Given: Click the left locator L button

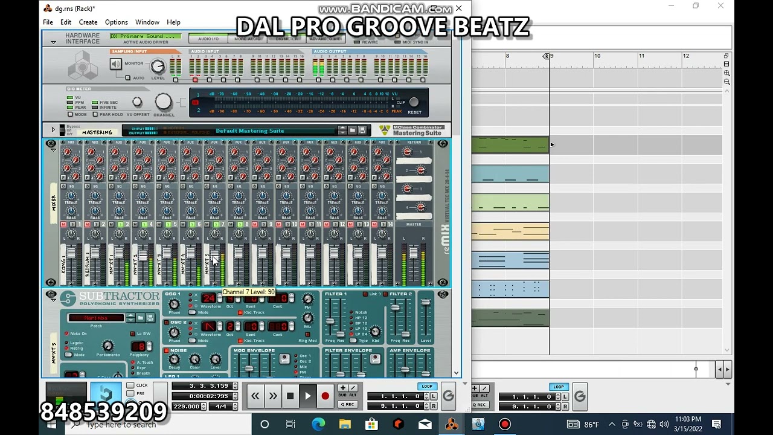Looking at the screenshot, I should tap(433, 396).
